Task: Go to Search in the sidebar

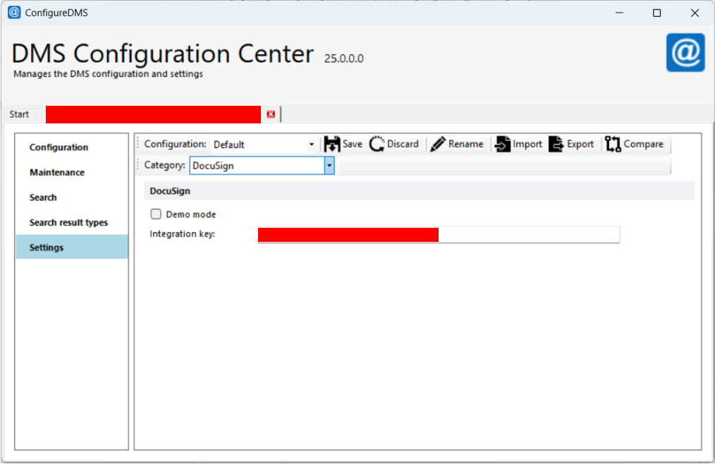Action: [x=43, y=197]
